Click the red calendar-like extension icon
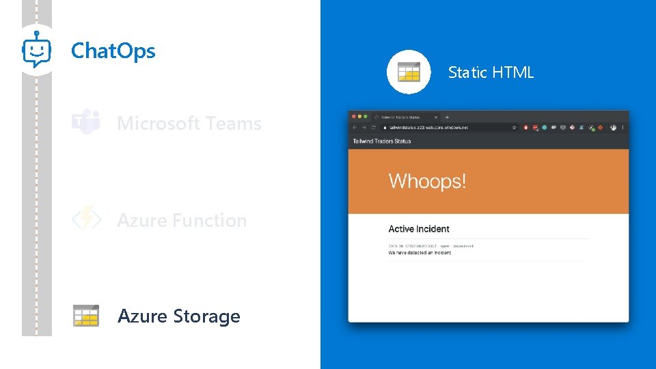Viewport: 656px width, 369px height. click(535, 128)
